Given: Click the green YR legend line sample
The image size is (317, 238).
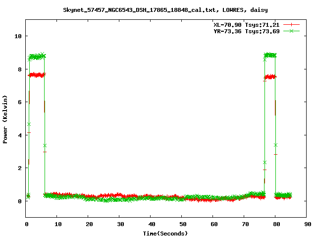Looking at the screenshot, I should [291, 31].
